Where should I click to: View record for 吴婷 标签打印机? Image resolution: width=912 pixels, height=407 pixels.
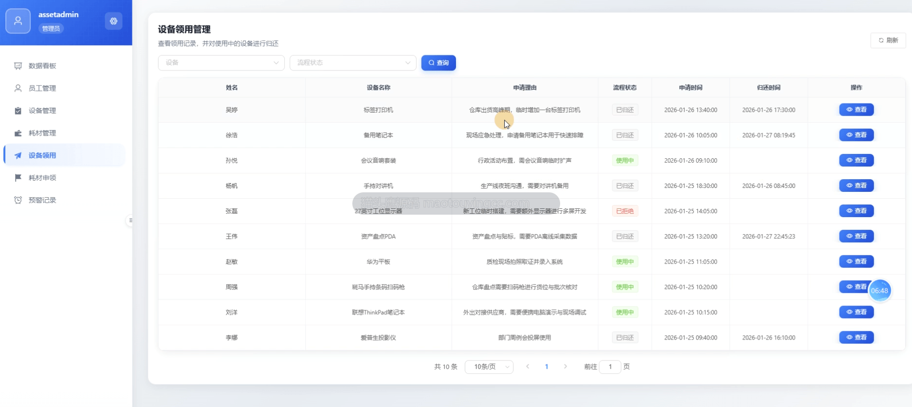(x=857, y=110)
